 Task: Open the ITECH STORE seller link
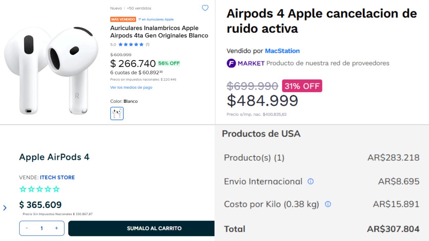coord(57,177)
